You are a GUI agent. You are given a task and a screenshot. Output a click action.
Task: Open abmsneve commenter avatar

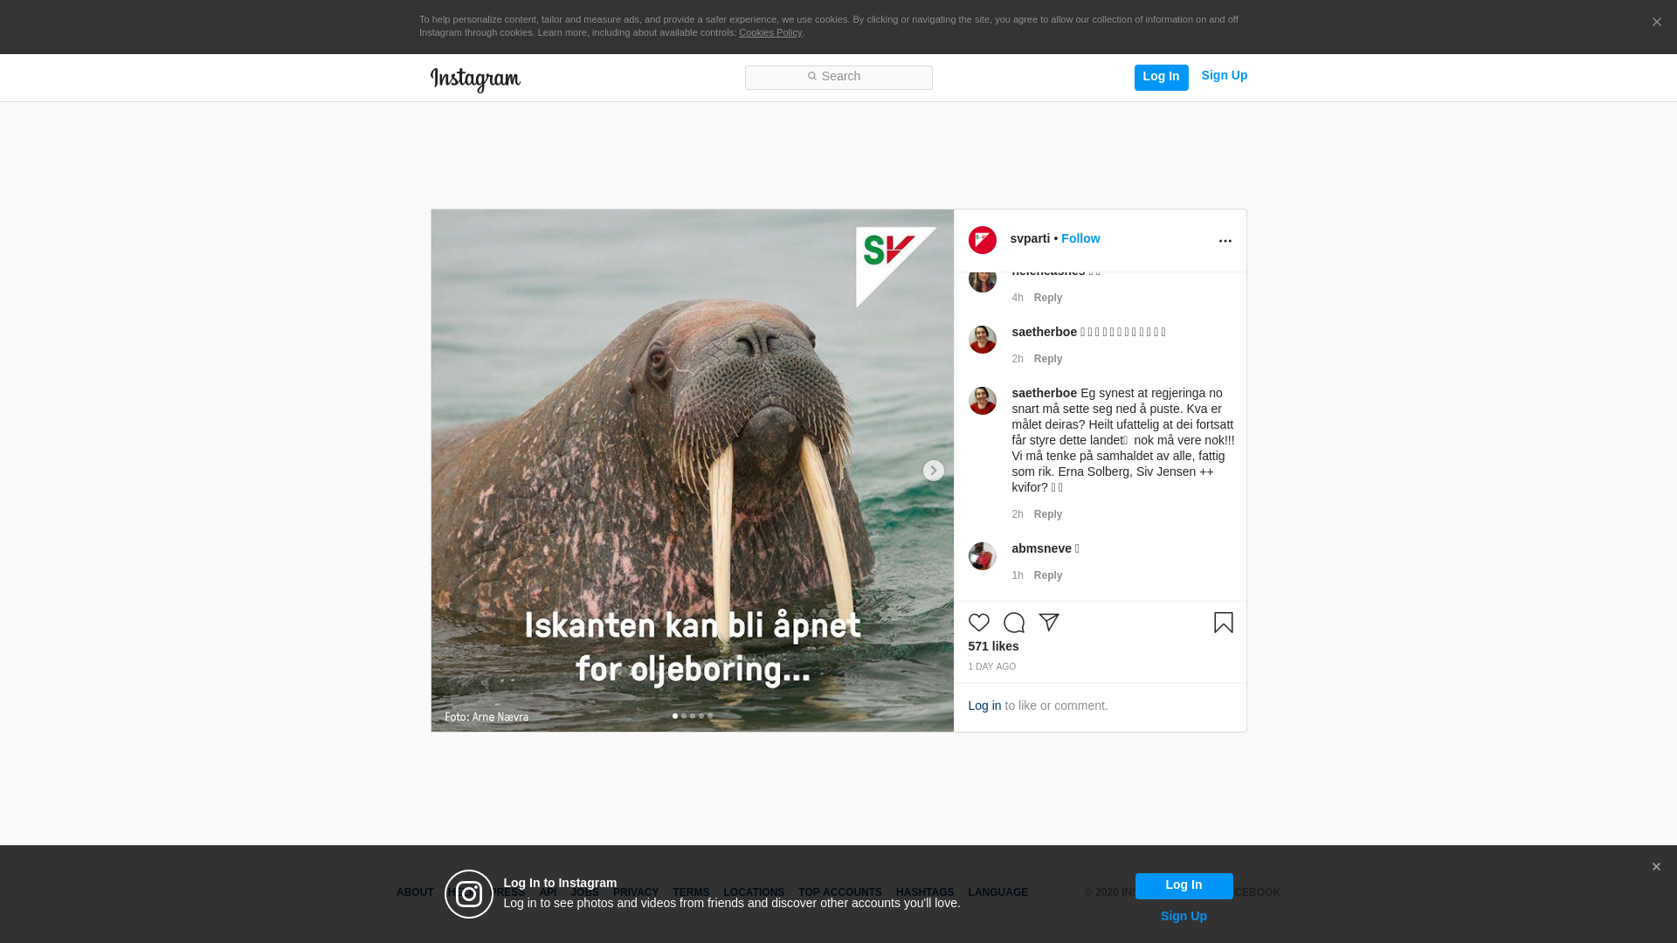[983, 556]
